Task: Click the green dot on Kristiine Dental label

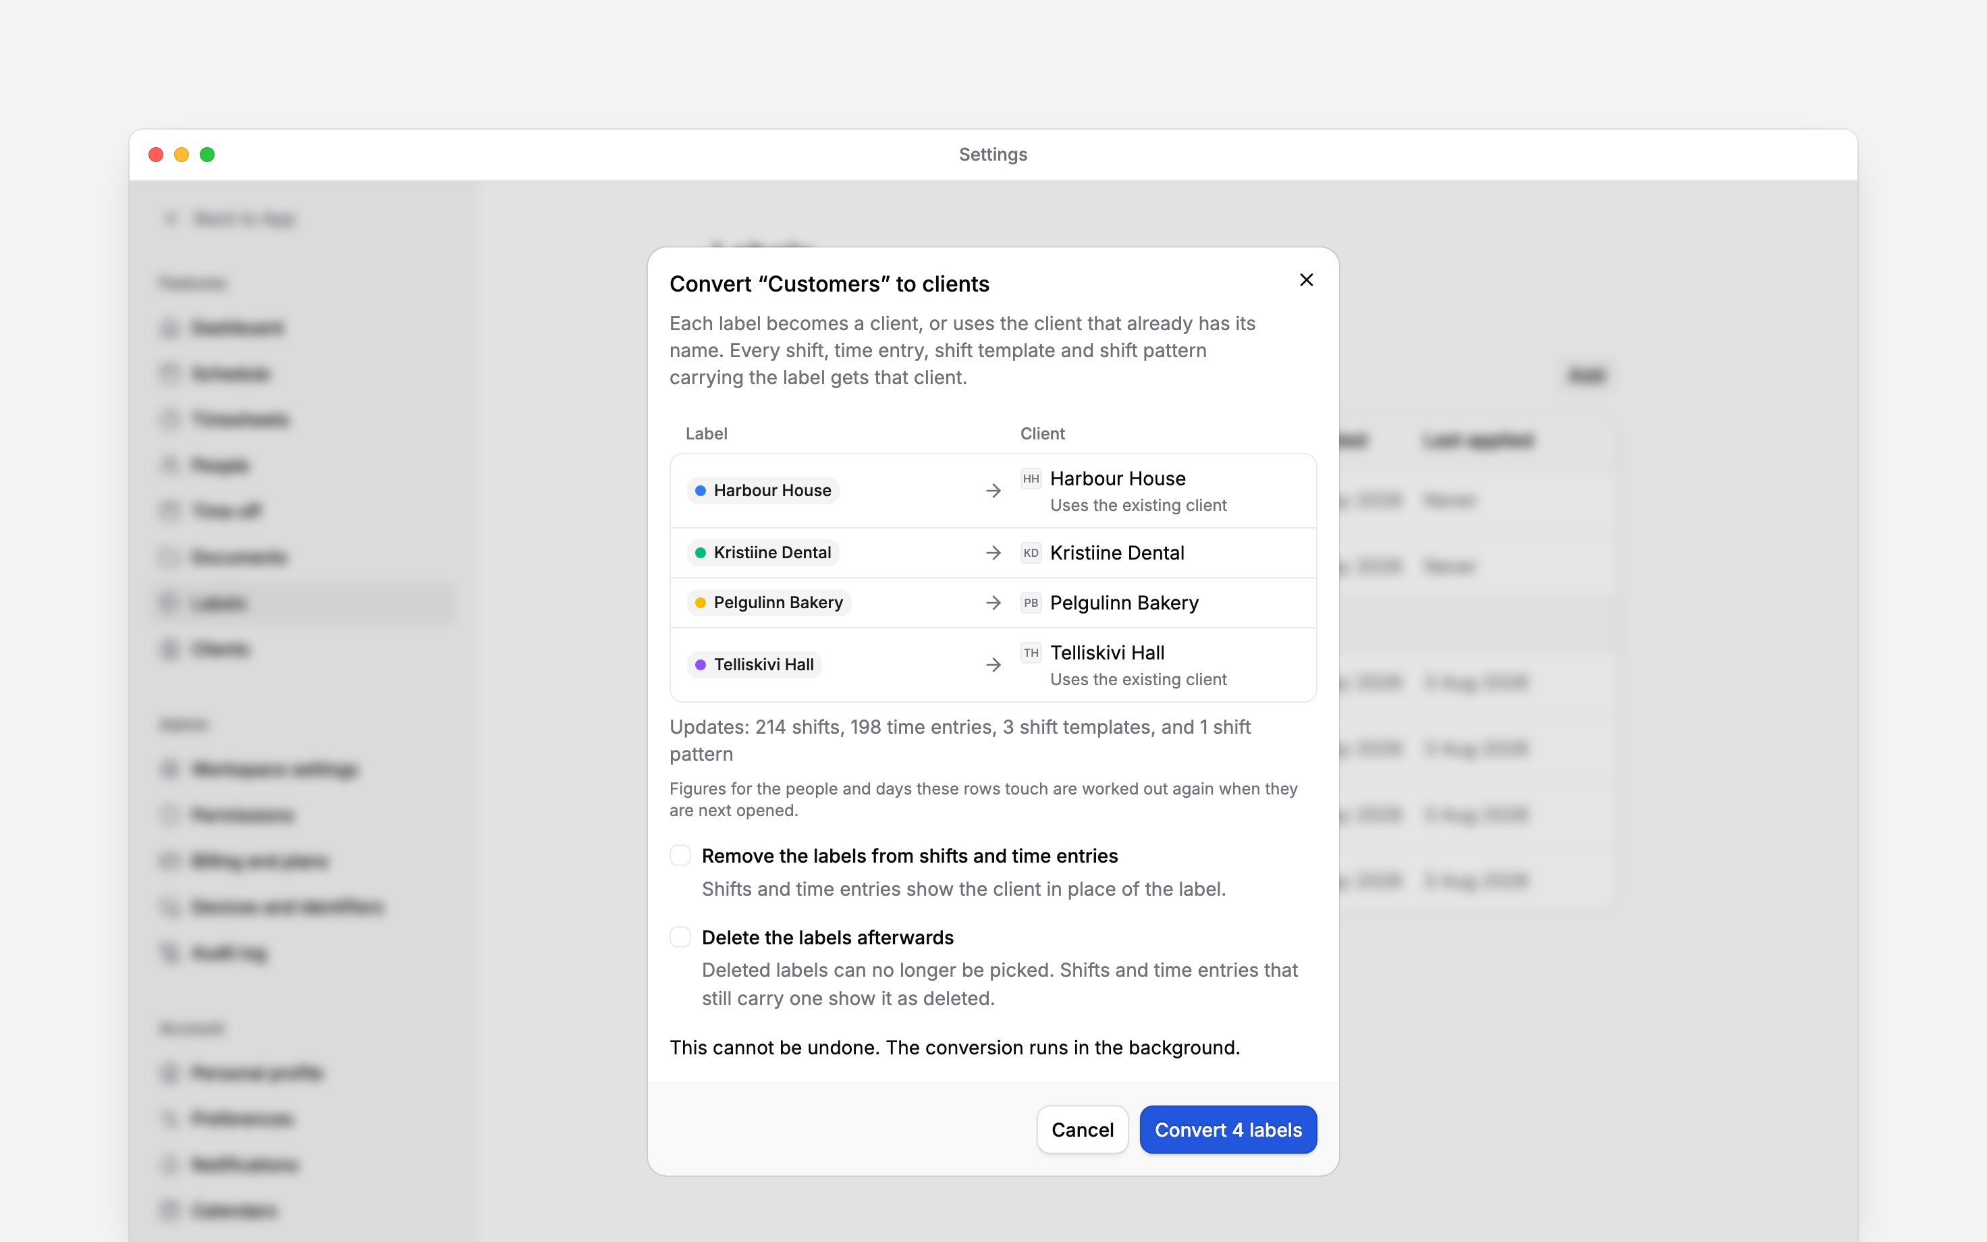Action: tap(701, 553)
